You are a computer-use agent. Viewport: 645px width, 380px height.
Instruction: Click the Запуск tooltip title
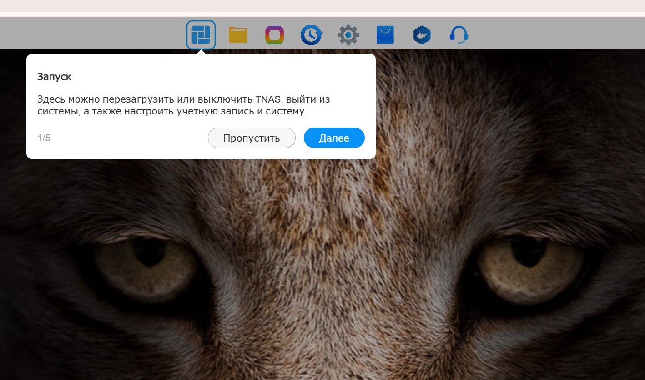55,77
